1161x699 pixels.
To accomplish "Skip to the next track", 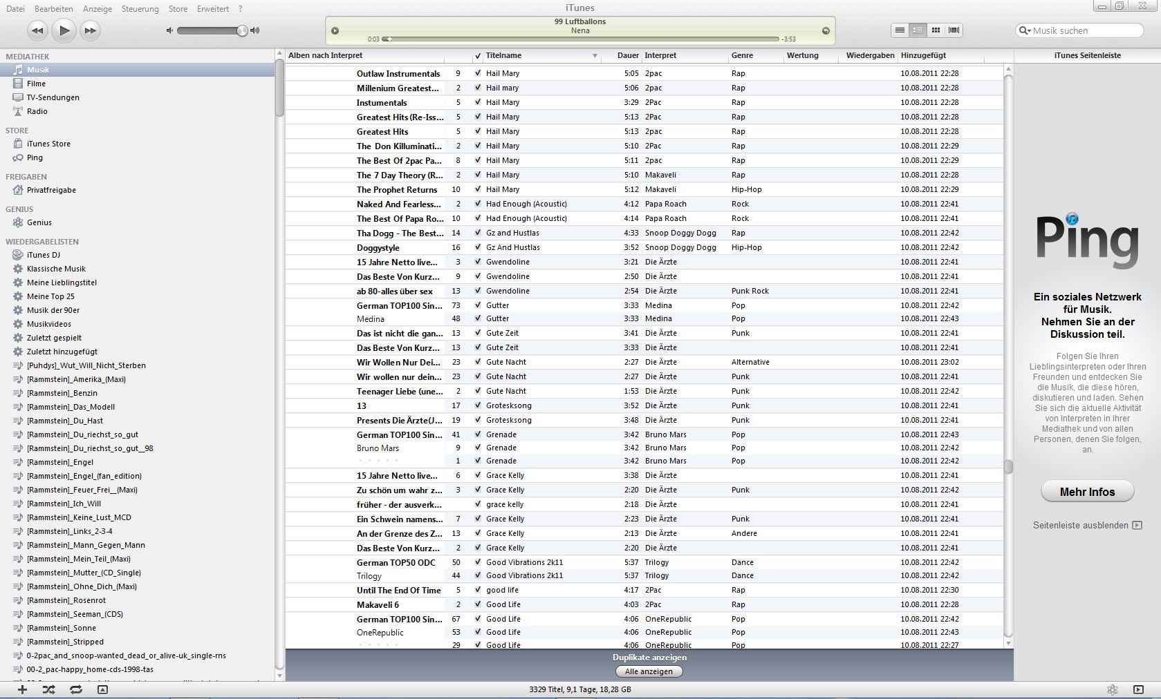I will point(90,30).
